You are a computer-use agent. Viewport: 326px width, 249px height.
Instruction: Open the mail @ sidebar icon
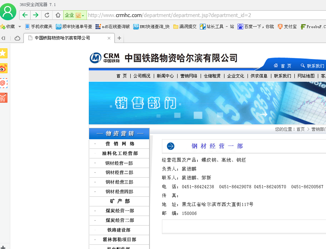tap(3, 83)
